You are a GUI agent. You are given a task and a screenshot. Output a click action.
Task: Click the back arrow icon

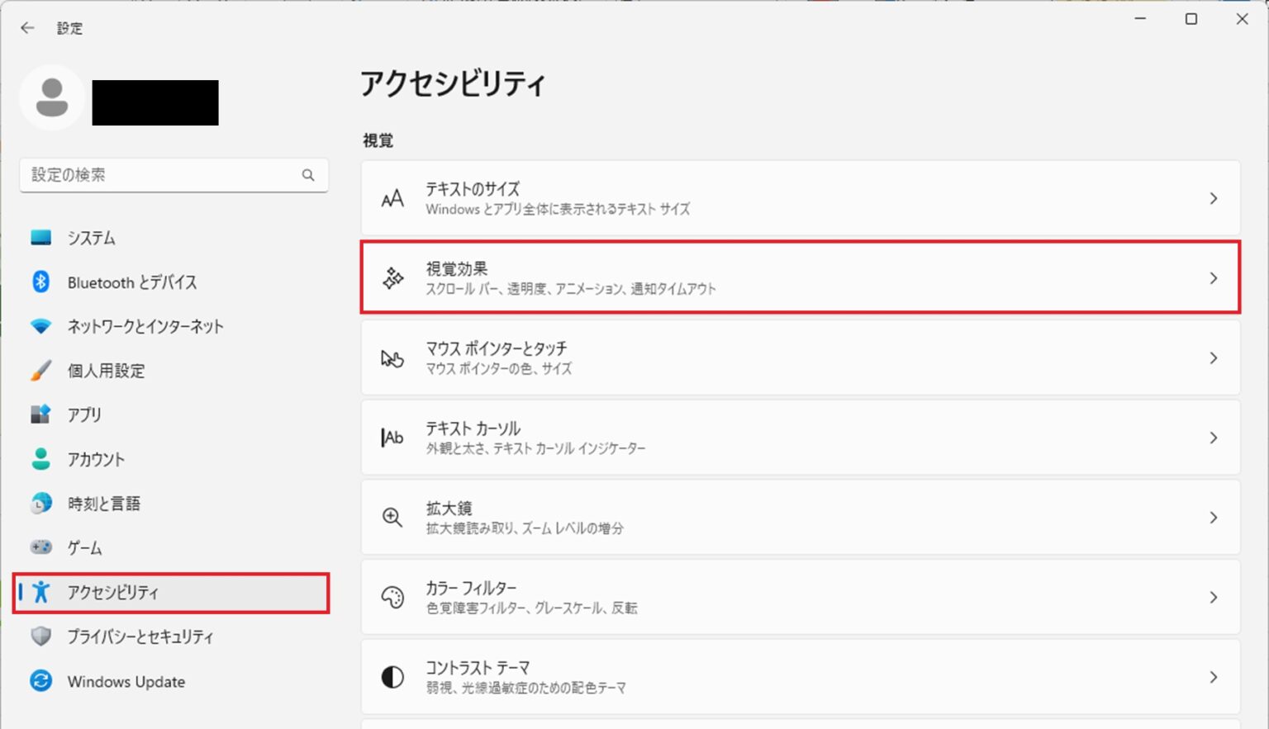click(x=27, y=28)
